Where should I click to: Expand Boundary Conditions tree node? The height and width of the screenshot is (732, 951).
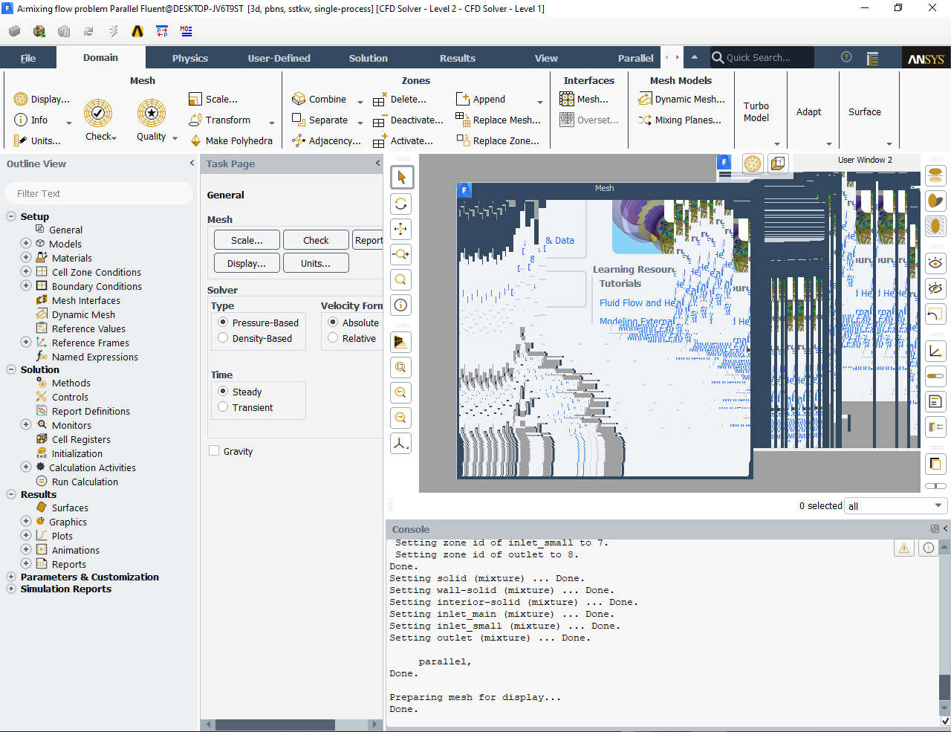pyautogui.click(x=26, y=286)
